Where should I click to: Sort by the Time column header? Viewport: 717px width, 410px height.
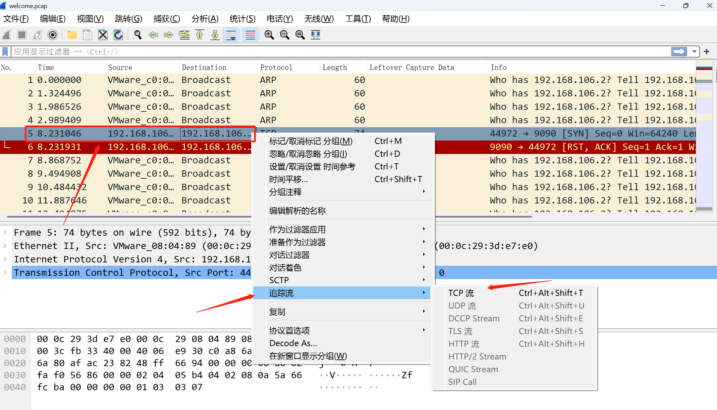pos(70,67)
